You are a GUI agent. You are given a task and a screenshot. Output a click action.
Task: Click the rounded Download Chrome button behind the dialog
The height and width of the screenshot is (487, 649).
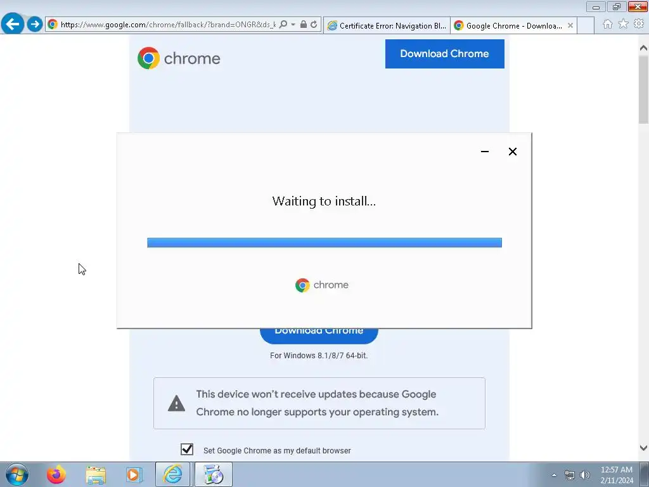tap(319, 335)
